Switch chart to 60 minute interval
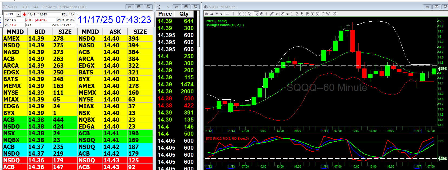 (318, 14)
